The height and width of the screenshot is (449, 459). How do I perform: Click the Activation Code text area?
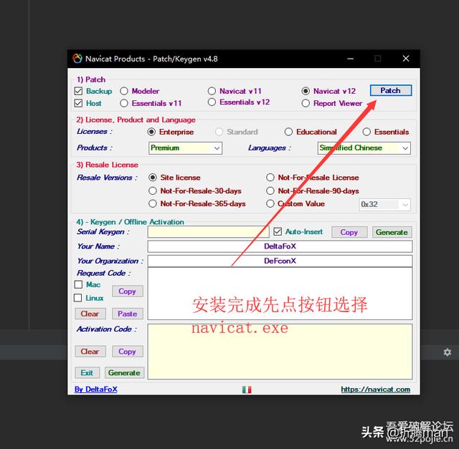pyautogui.click(x=280, y=352)
